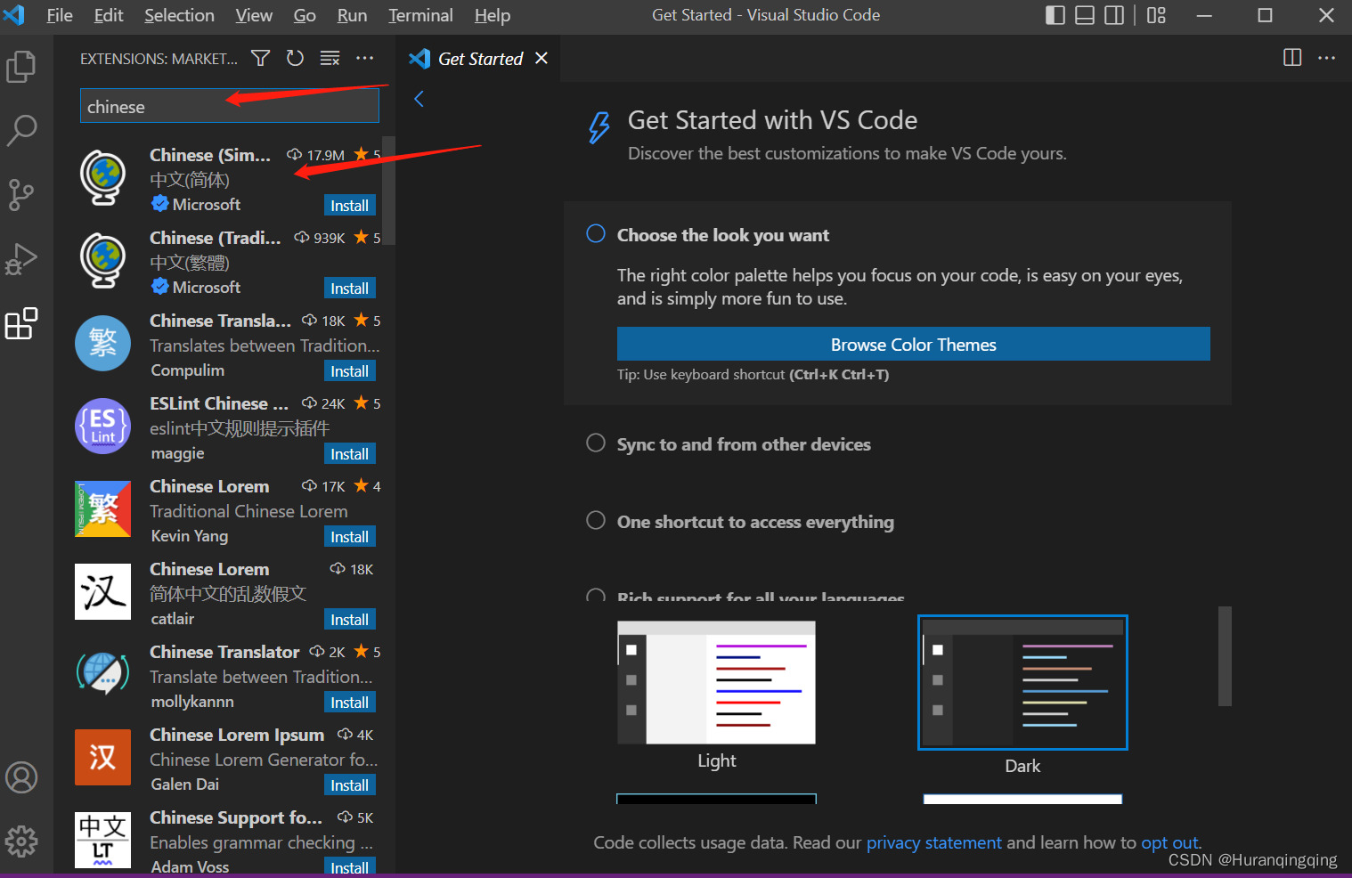Image resolution: width=1352 pixels, height=878 pixels.
Task: Open the Manage gear icon
Action: 21,841
